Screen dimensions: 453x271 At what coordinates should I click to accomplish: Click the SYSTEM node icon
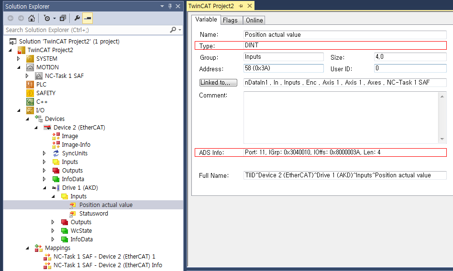pyautogui.click(x=30, y=59)
